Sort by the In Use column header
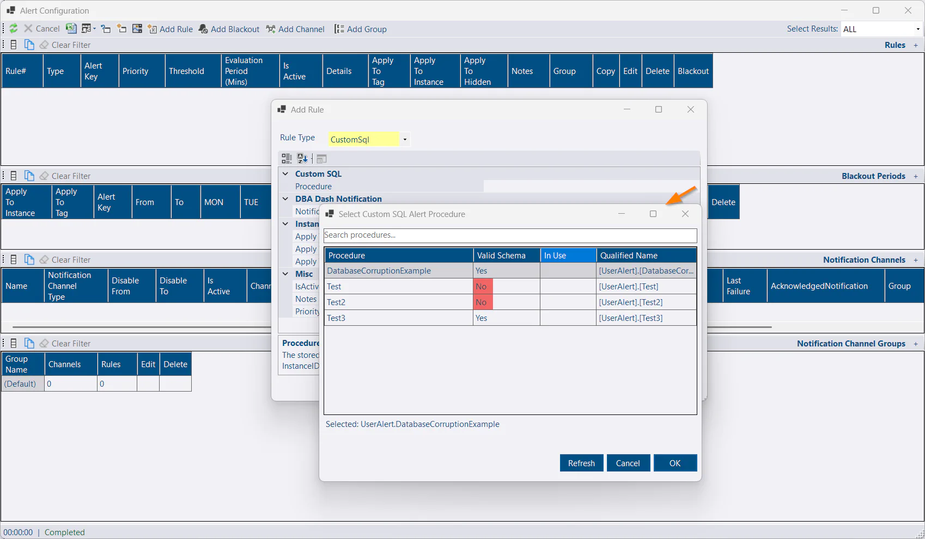 pos(568,256)
